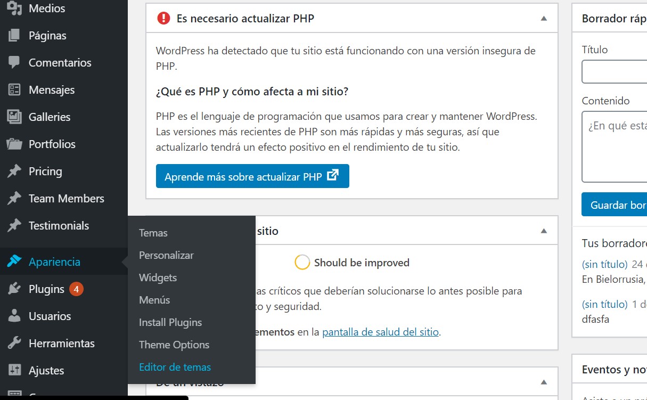This screenshot has width=647, height=400.
Task: Click the Guardar borrador button
Action: (615, 205)
